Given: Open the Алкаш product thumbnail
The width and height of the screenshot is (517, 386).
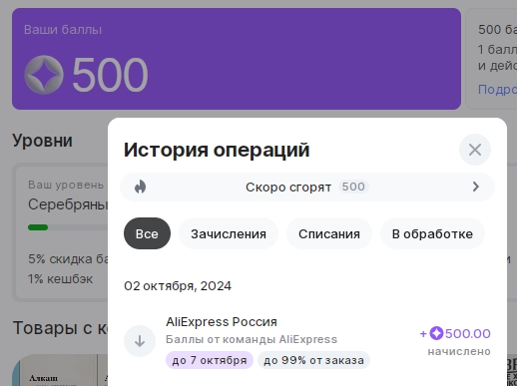Looking at the screenshot, I should pyautogui.click(x=54, y=370).
